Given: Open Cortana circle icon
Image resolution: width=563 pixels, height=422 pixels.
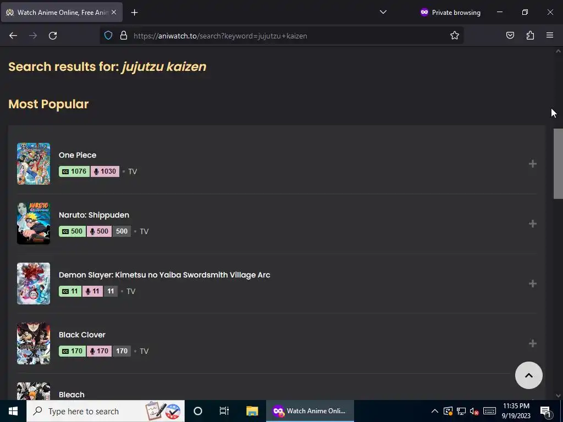Looking at the screenshot, I should 198,411.
